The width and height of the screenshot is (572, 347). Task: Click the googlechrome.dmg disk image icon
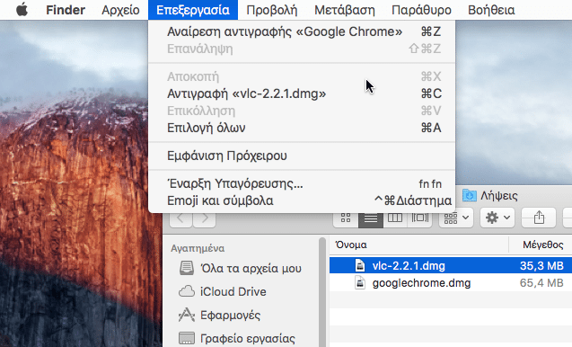coord(360,282)
